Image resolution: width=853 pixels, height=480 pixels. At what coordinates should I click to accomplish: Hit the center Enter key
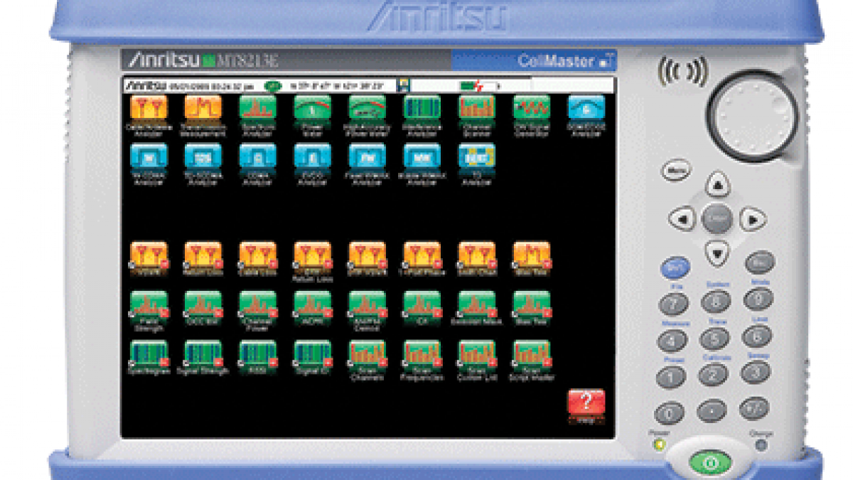[x=717, y=219]
